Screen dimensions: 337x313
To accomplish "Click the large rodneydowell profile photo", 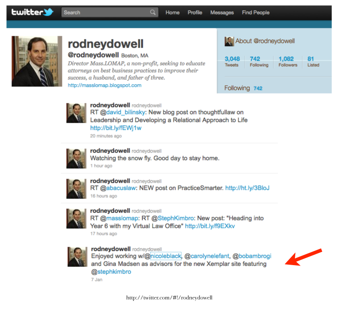I will click(37, 61).
